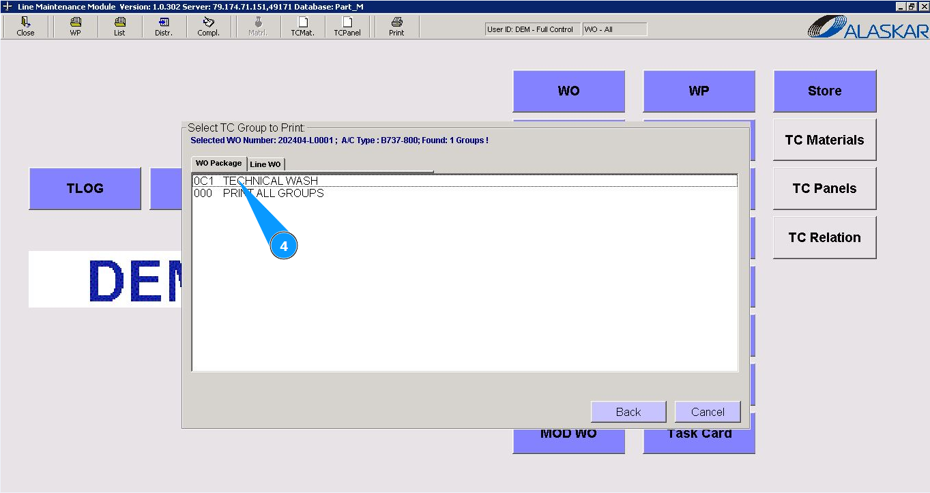The height and width of the screenshot is (493, 930).
Task: Open the WP module button
Action: pyautogui.click(x=699, y=91)
